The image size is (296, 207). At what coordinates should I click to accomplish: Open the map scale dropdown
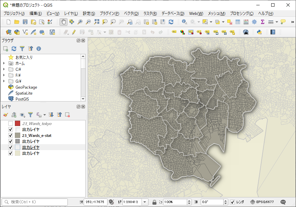(x=145, y=202)
